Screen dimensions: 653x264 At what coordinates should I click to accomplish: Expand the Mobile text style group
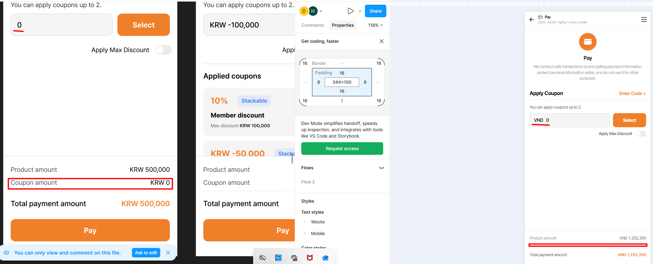[305, 233]
